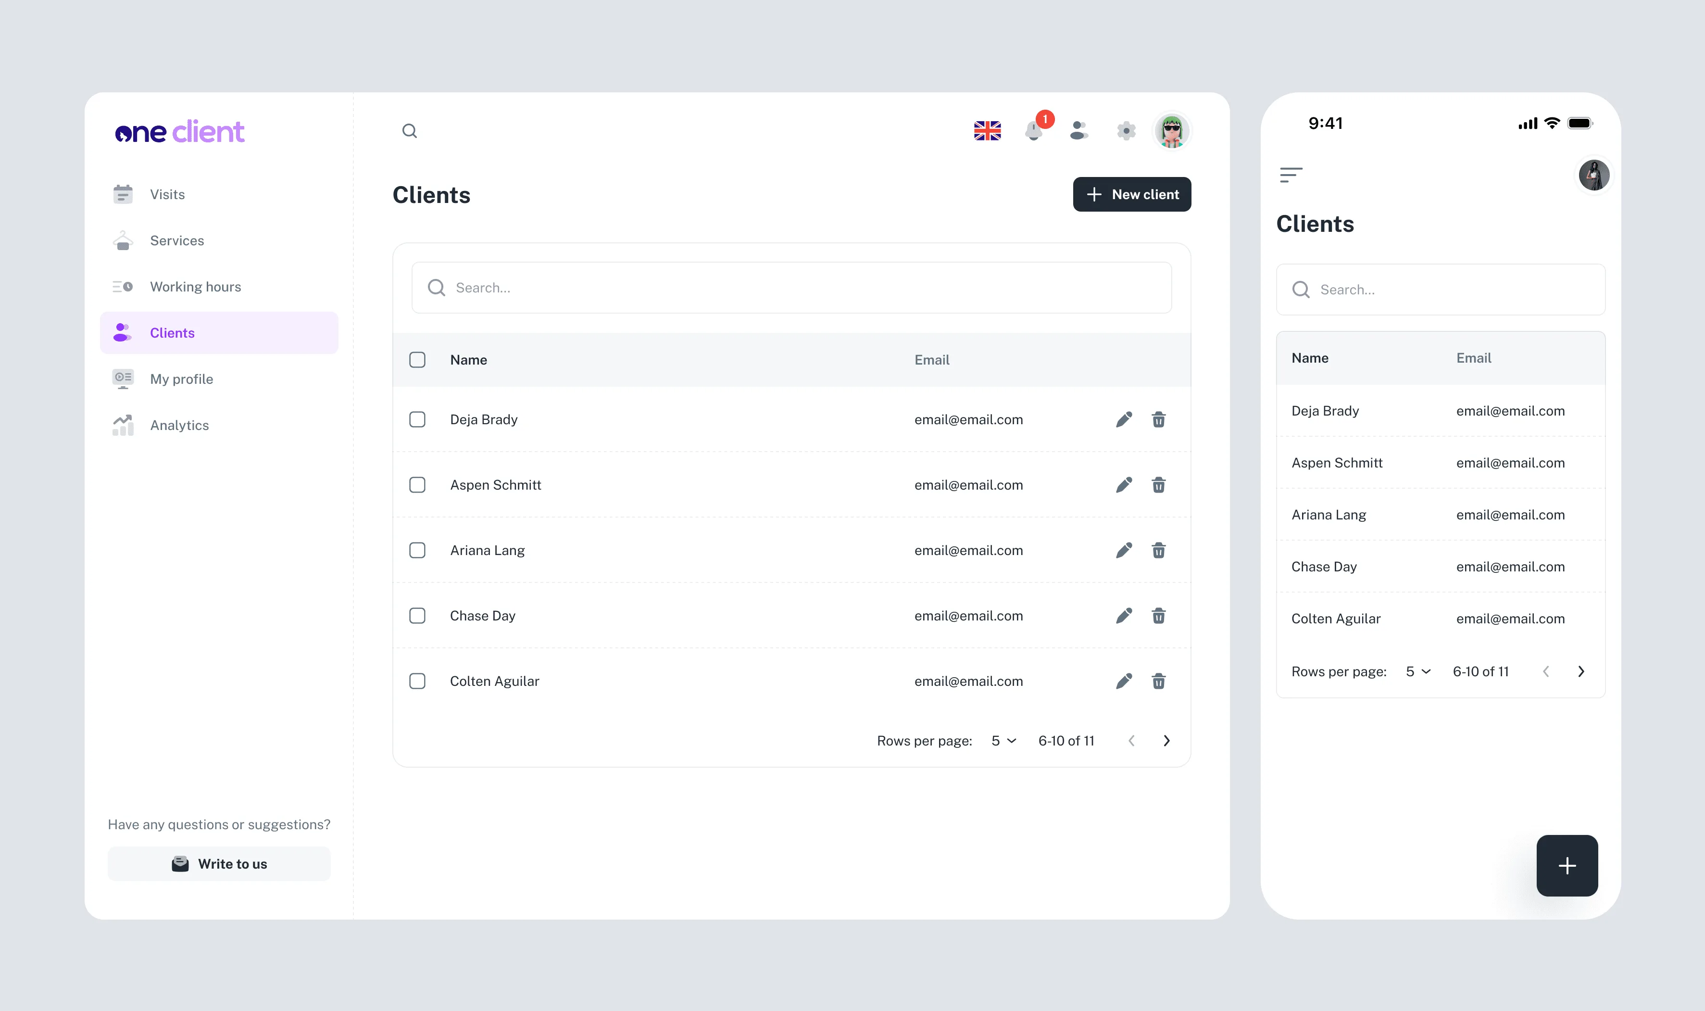Open user avatar with green hair
Viewport: 1705px width, 1011px height.
coord(1172,131)
